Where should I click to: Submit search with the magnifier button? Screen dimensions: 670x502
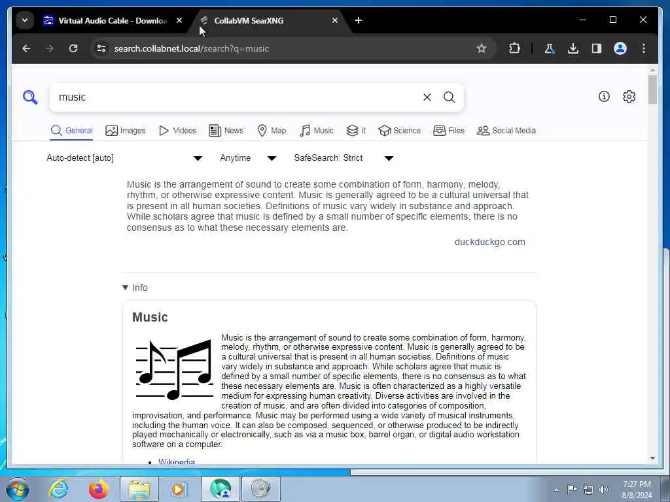[x=449, y=97]
